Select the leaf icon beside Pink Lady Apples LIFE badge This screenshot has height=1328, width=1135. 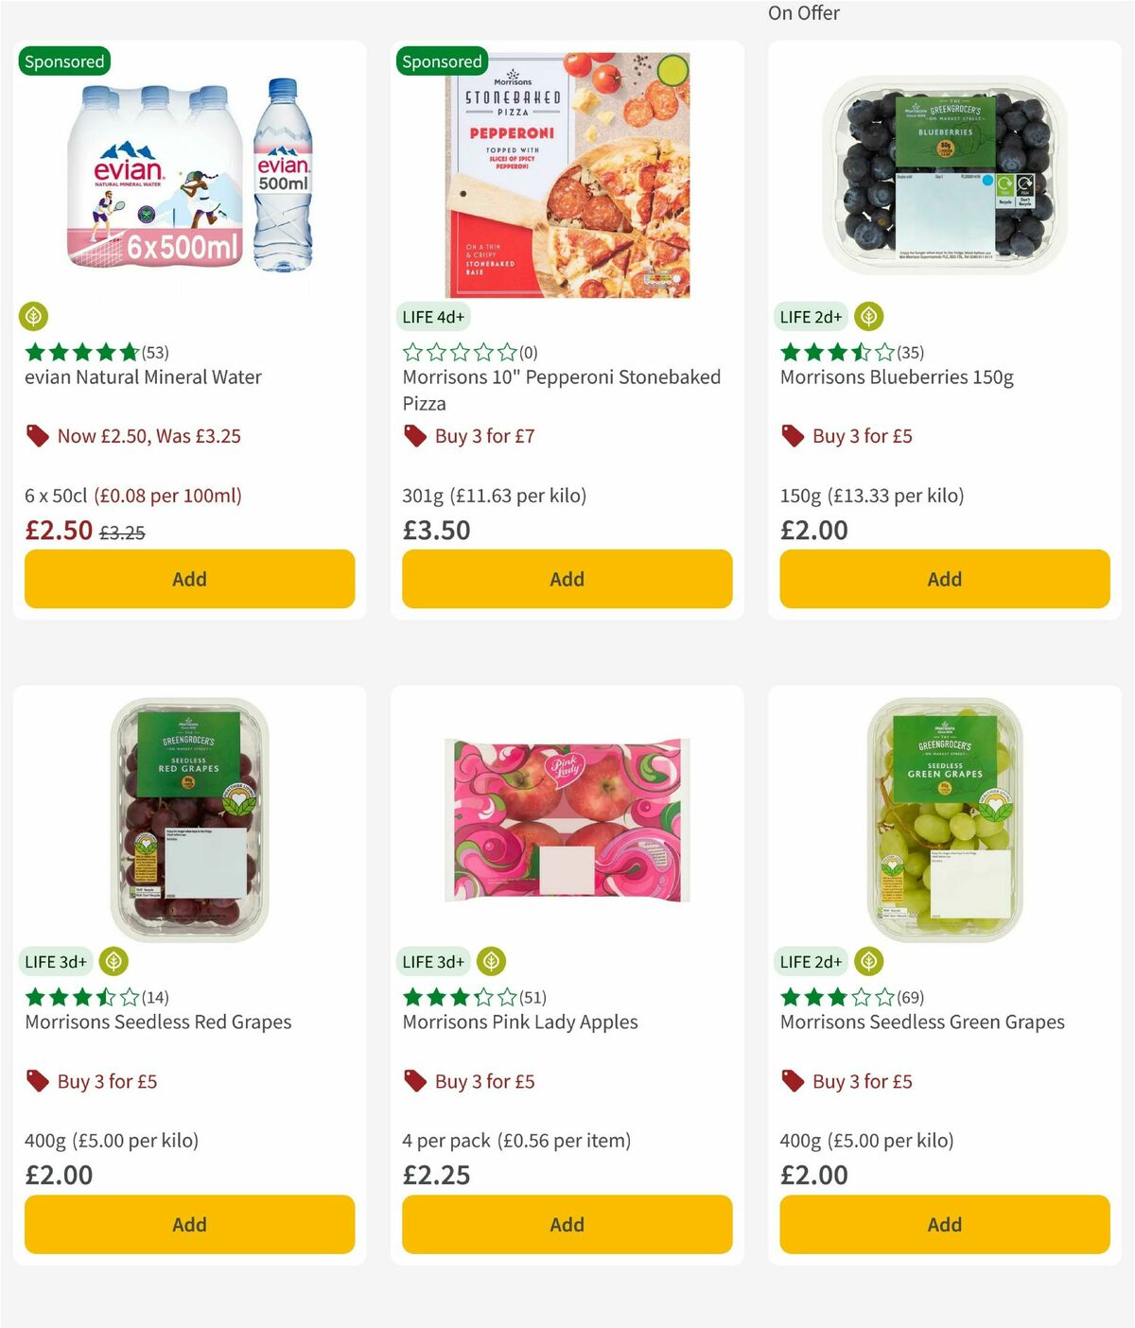[492, 961]
